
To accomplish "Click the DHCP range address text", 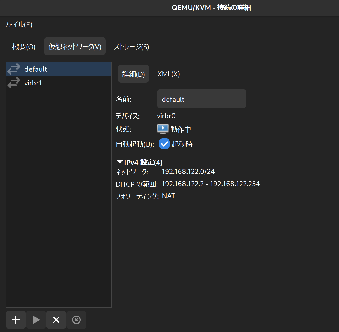I will click(211, 184).
